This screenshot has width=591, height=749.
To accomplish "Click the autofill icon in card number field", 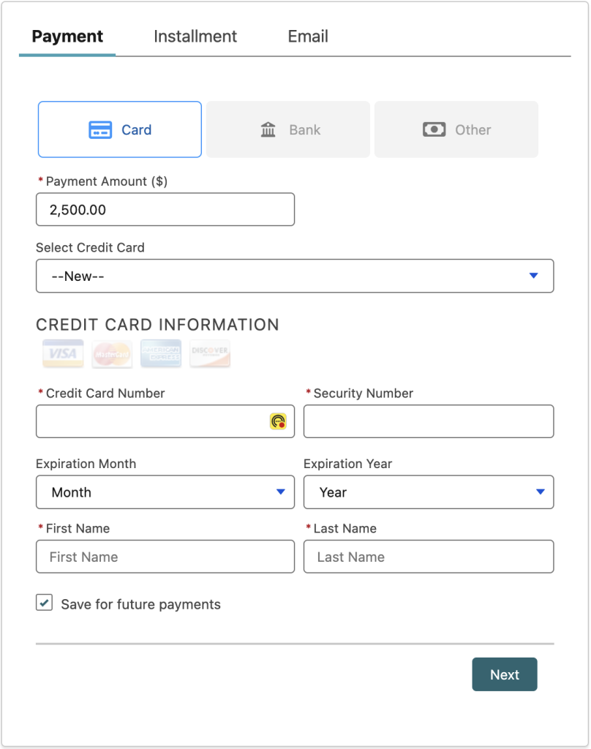I will coord(278,421).
